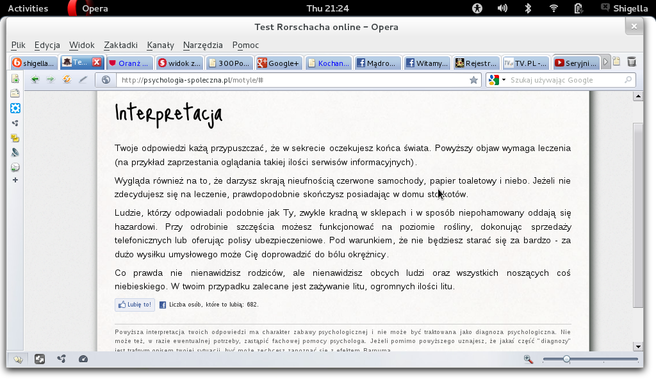
Task: Open the Widok menu
Action: tap(82, 45)
